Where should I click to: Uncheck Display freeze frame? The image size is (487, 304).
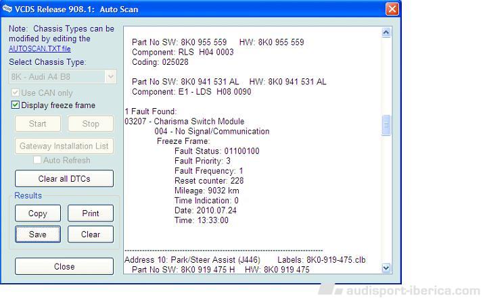click(15, 105)
